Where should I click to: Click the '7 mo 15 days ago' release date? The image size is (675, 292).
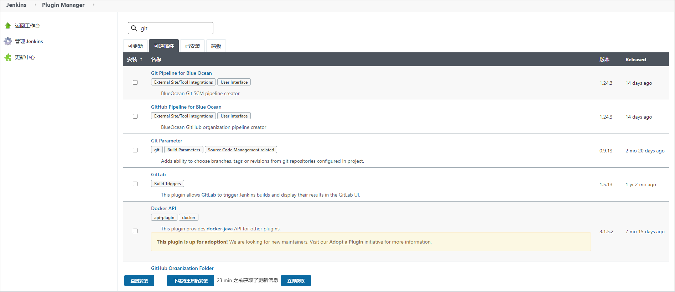coord(645,231)
